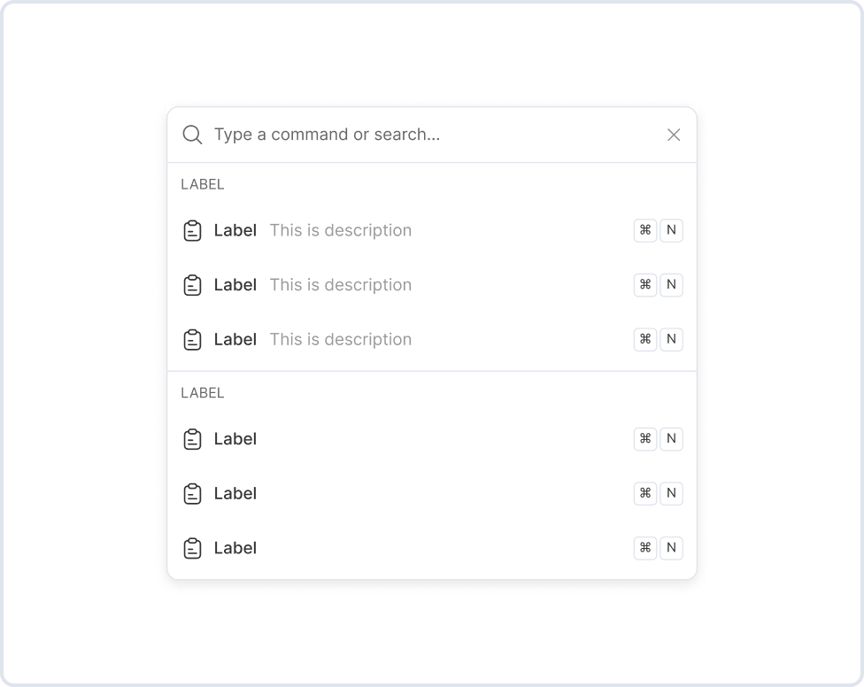Image resolution: width=864 pixels, height=687 pixels.
Task: Click the ⌘ key badge on first row
Action: [645, 231]
